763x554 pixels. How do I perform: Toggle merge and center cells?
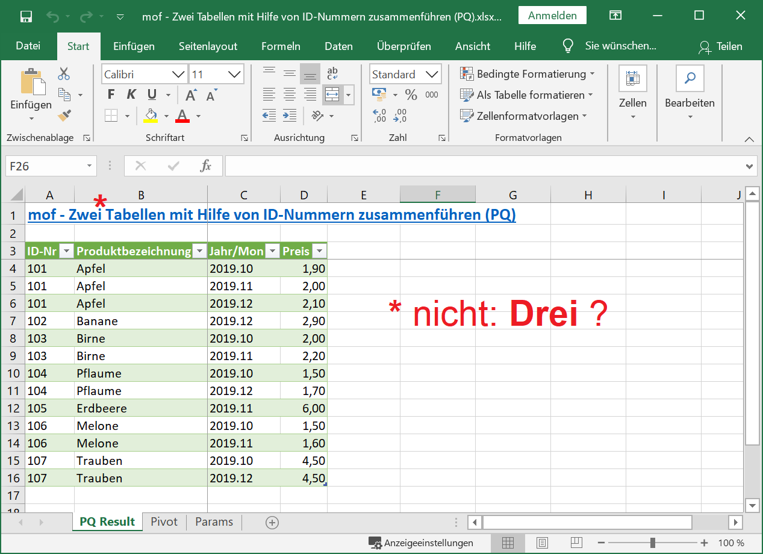click(x=332, y=95)
